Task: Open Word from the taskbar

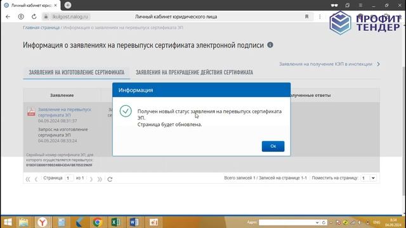Action: (134, 222)
